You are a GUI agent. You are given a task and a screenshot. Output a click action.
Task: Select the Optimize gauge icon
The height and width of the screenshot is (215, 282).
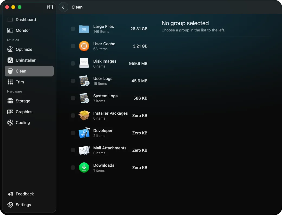(x=10, y=49)
